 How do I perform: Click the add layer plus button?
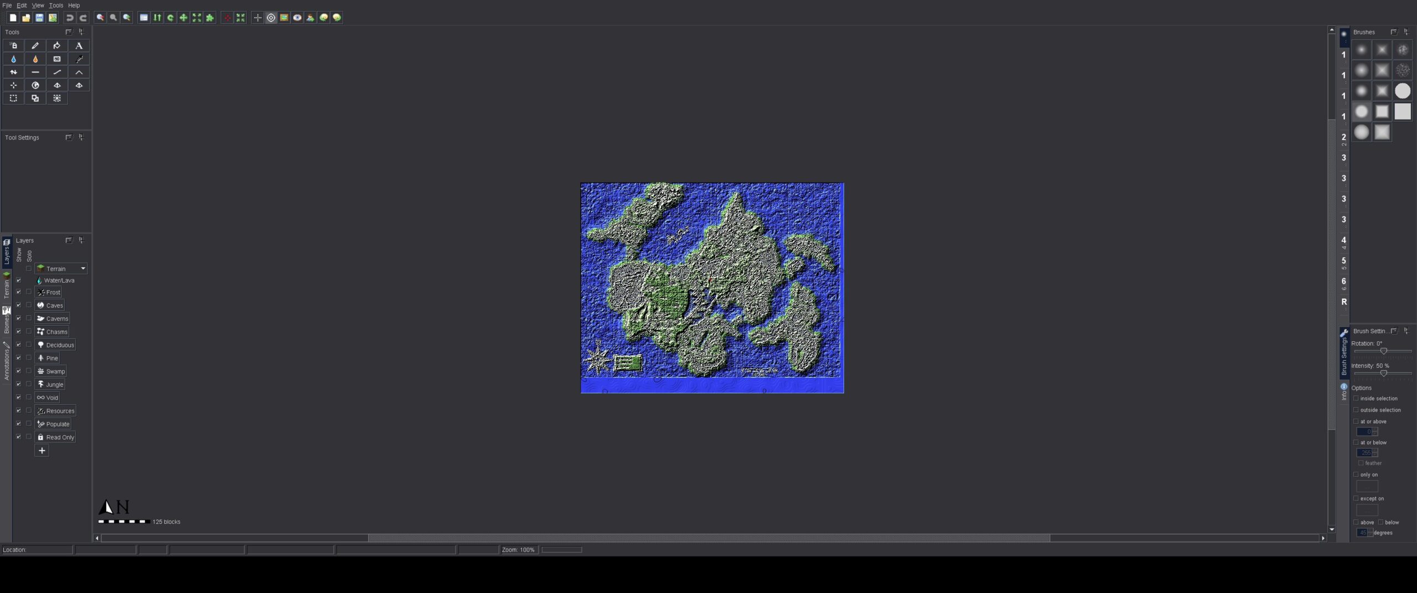(x=42, y=451)
